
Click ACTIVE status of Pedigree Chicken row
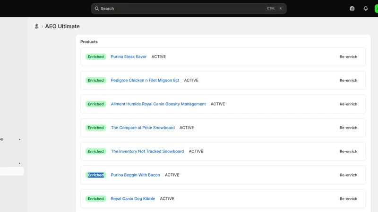pyautogui.click(x=191, y=80)
